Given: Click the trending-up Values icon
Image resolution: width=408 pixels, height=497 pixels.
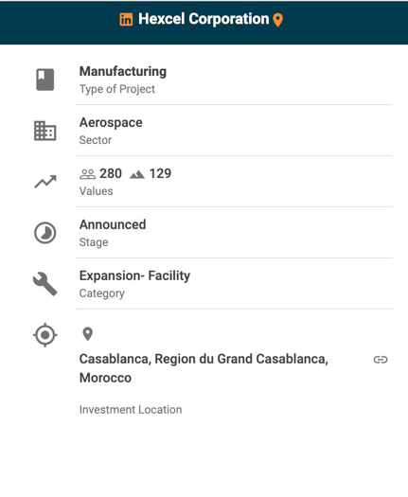Looking at the screenshot, I should (45, 182).
